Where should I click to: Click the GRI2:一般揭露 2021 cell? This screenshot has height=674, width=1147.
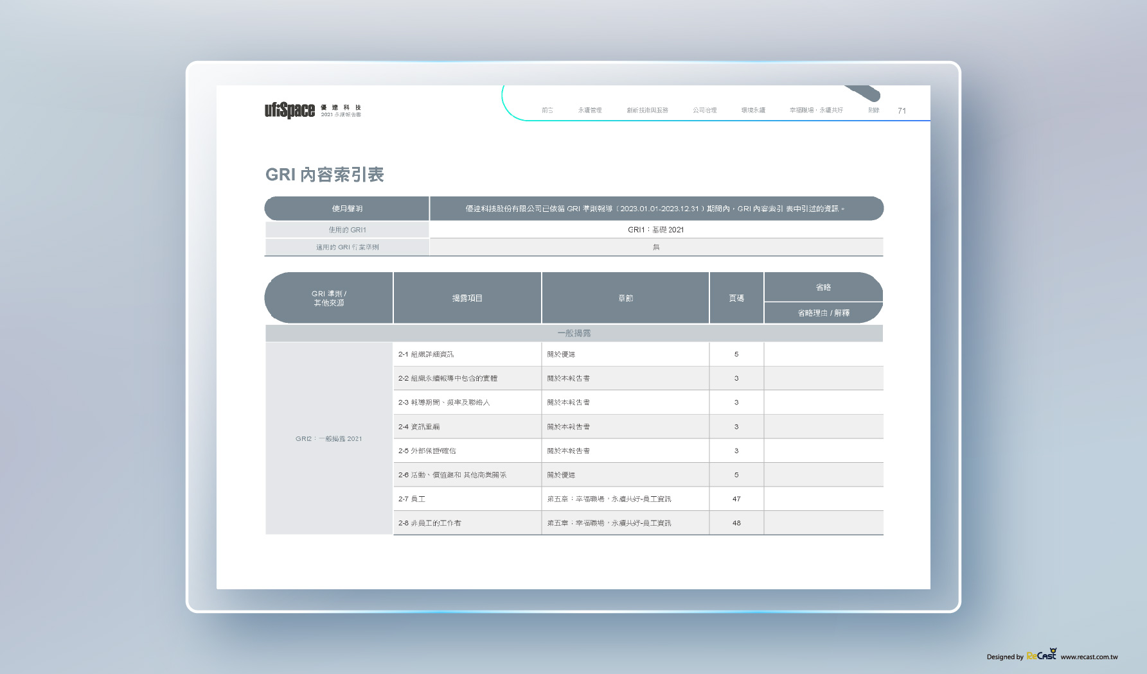tap(329, 438)
